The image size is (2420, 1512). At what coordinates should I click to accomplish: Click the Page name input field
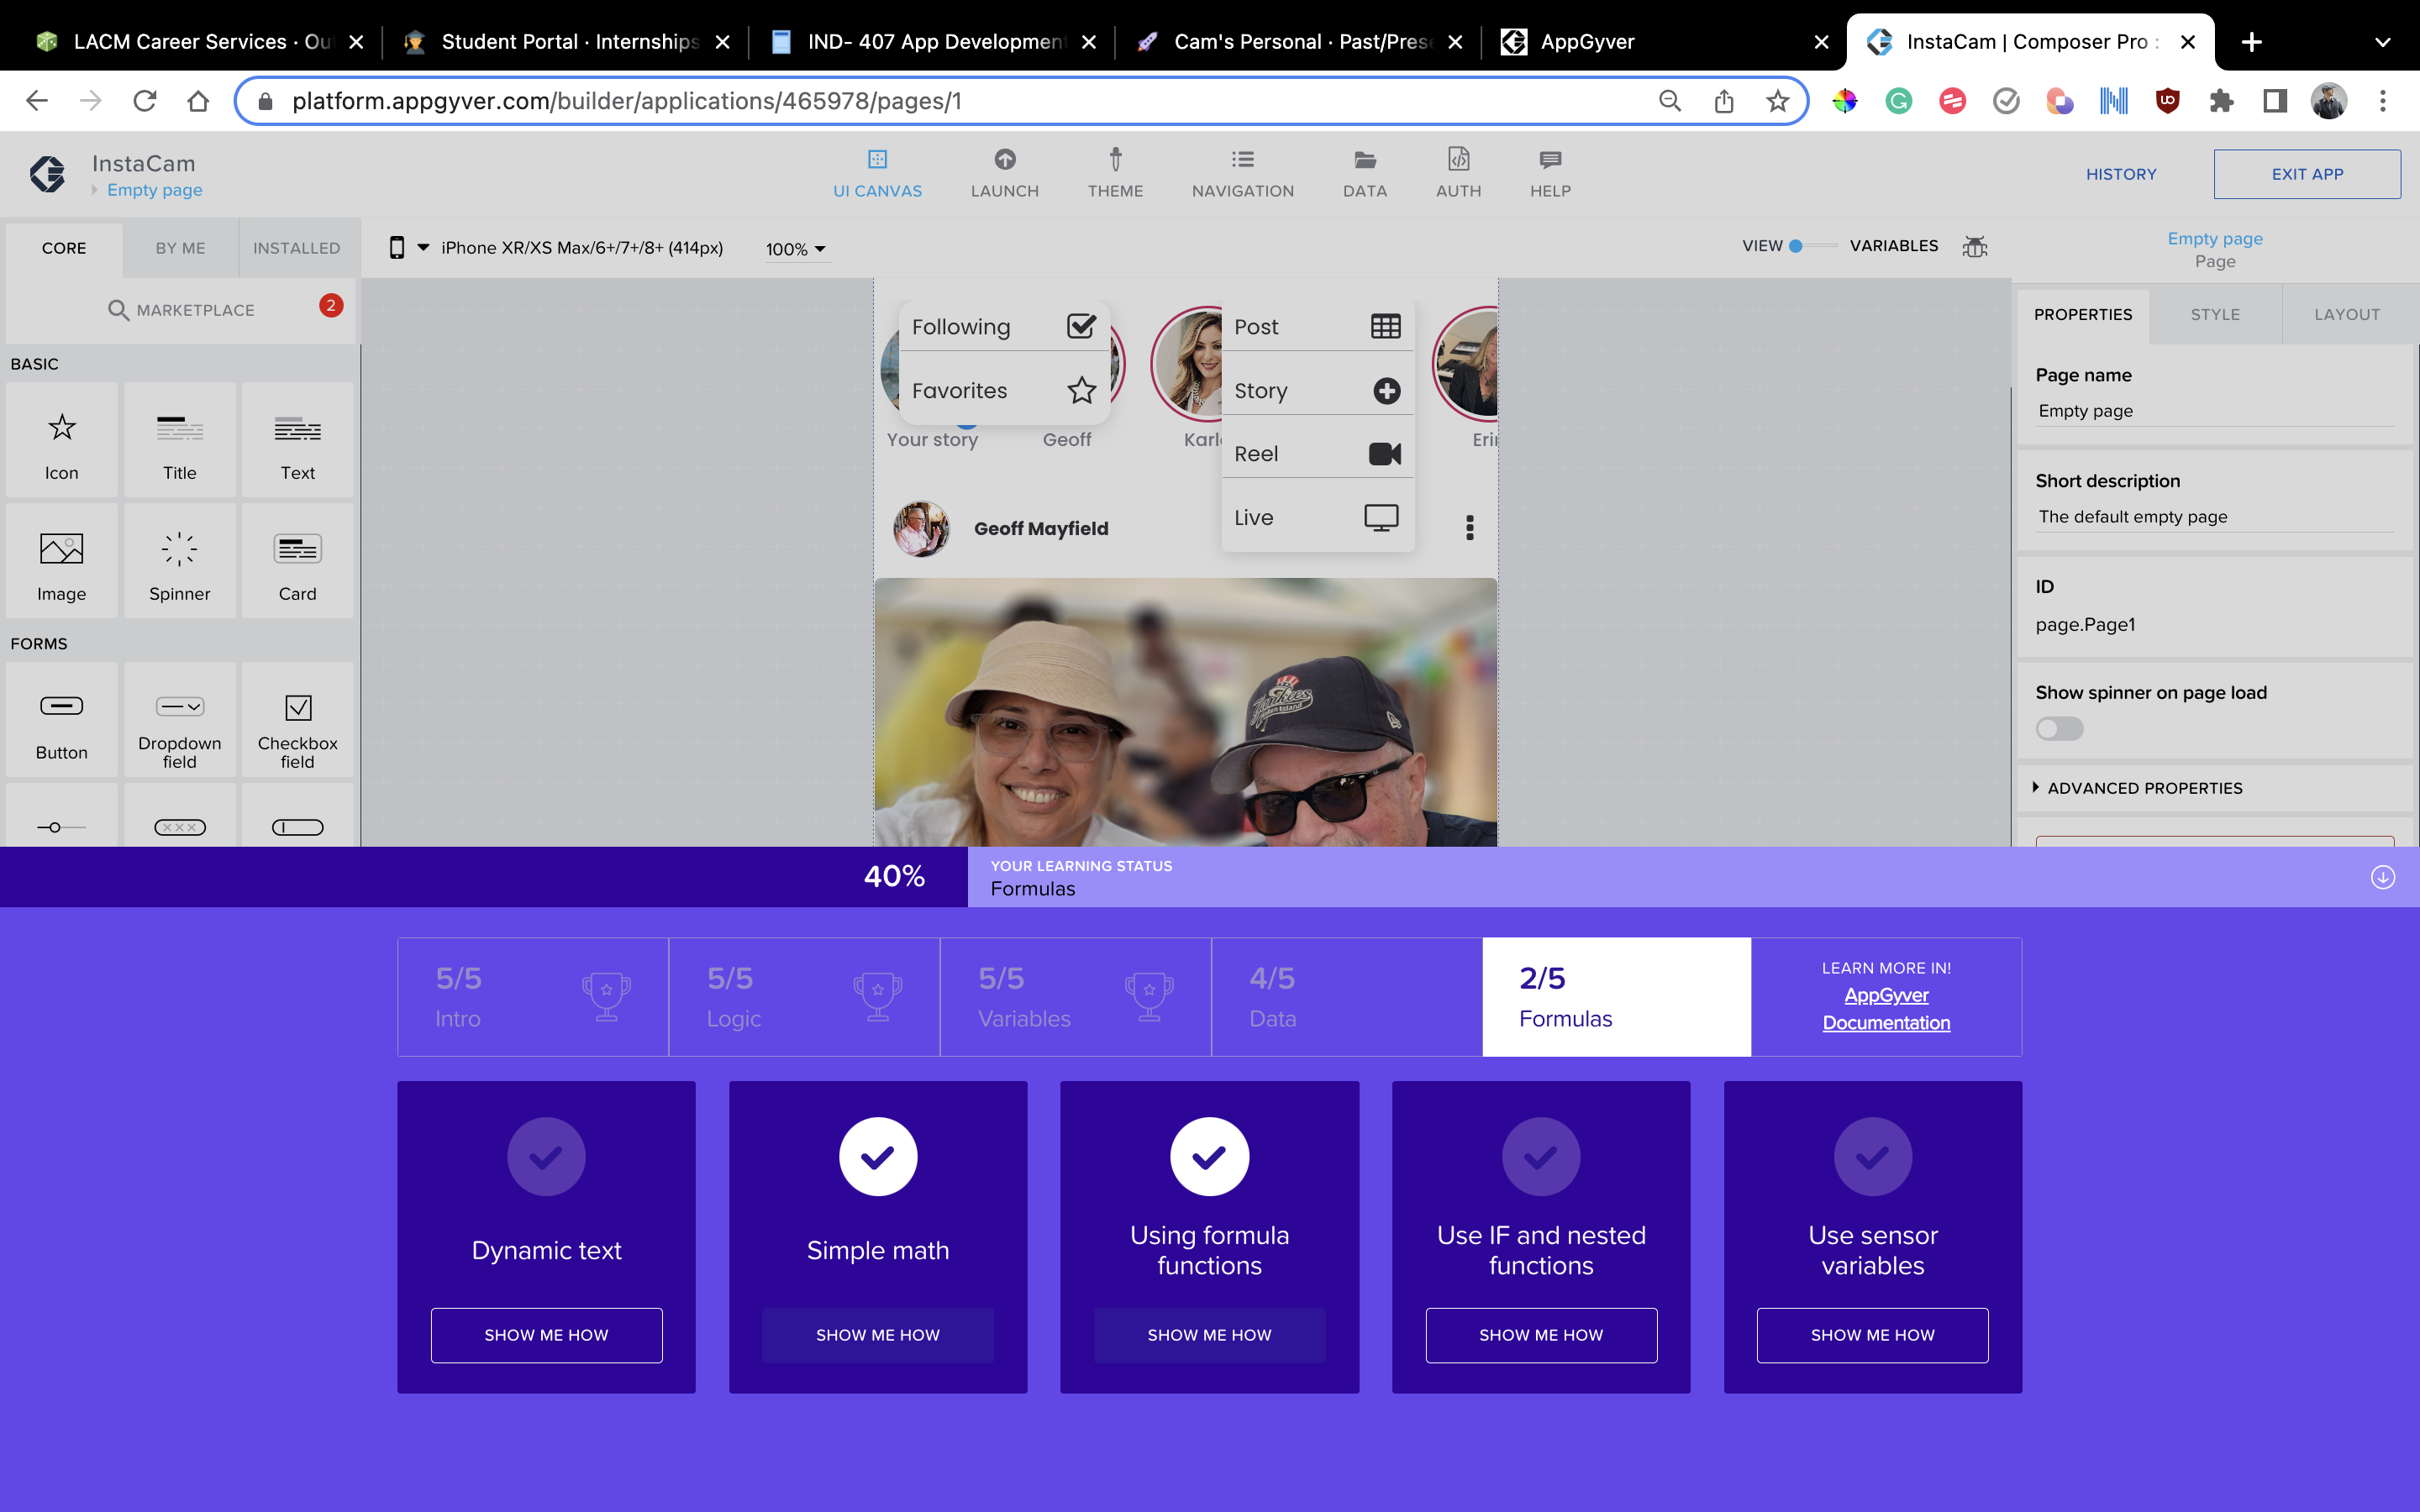[x=2213, y=411]
